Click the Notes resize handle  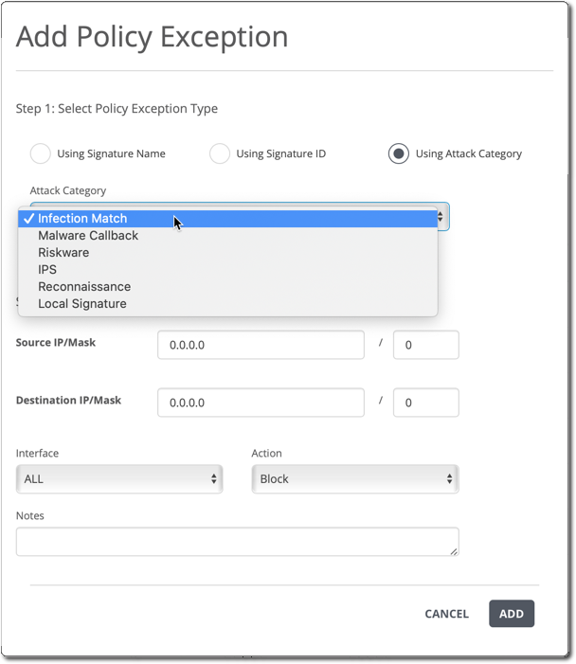pyautogui.click(x=454, y=551)
